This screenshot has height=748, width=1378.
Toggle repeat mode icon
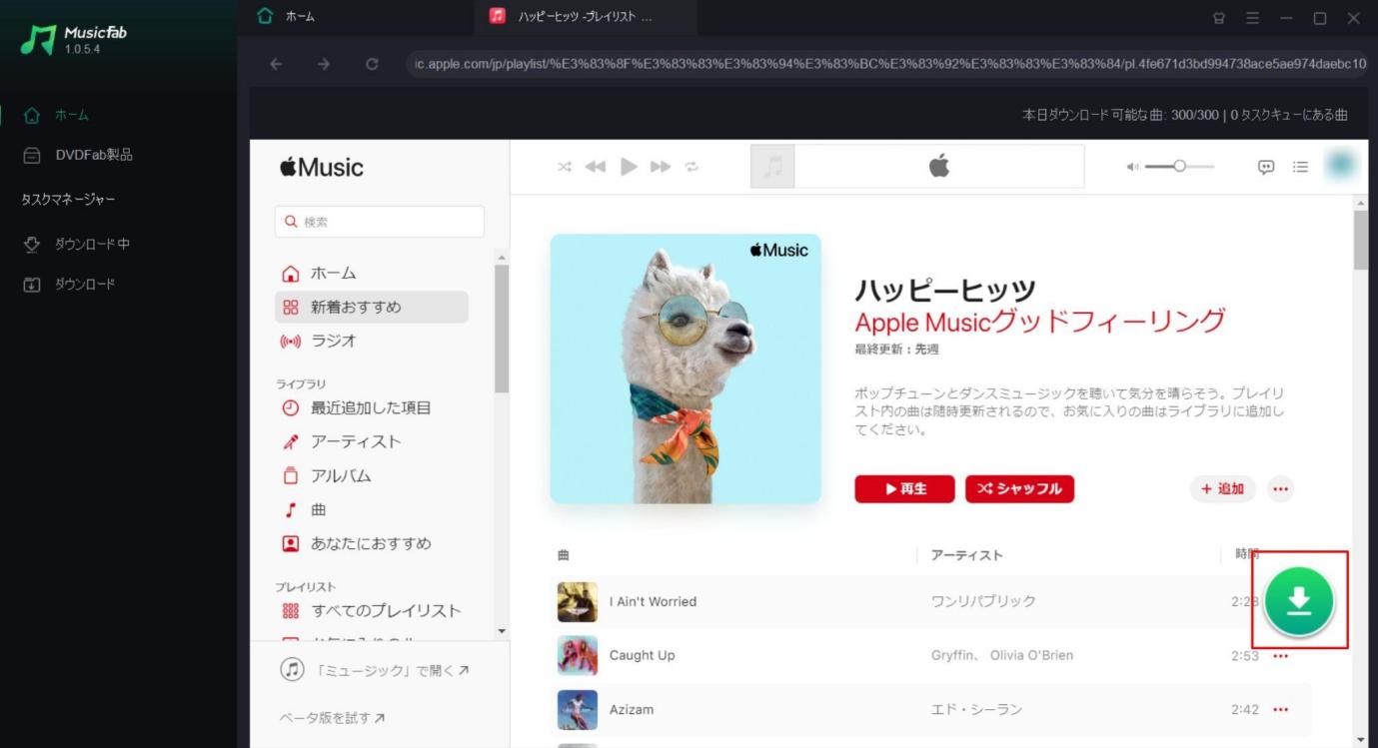[x=691, y=167]
